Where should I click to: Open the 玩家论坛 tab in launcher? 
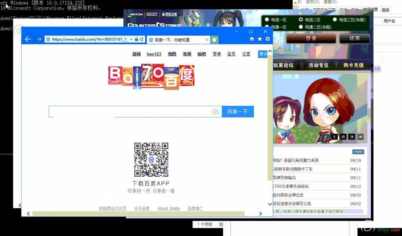[283, 65]
